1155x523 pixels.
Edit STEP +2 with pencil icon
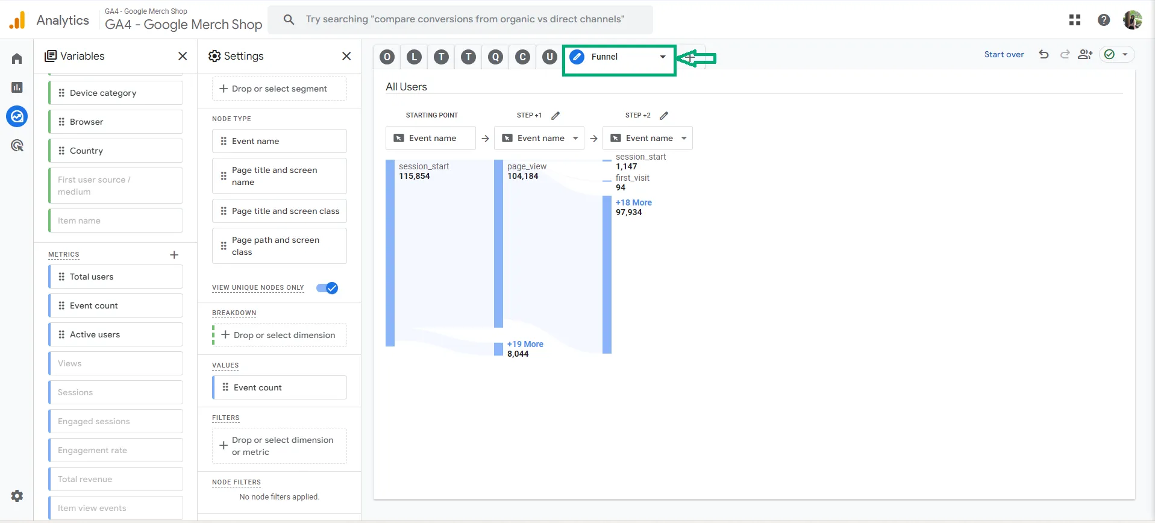(x=664, y=115)
